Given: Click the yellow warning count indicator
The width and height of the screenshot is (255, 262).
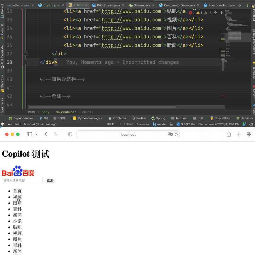Looking at the screenshot, I should pos(199,13).
